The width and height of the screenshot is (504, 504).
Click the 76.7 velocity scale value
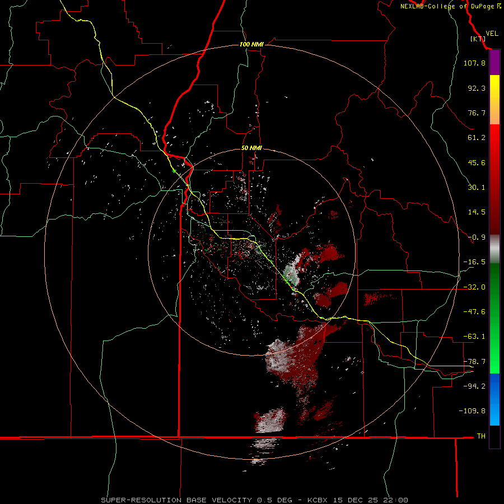click(x=477, y=113)
